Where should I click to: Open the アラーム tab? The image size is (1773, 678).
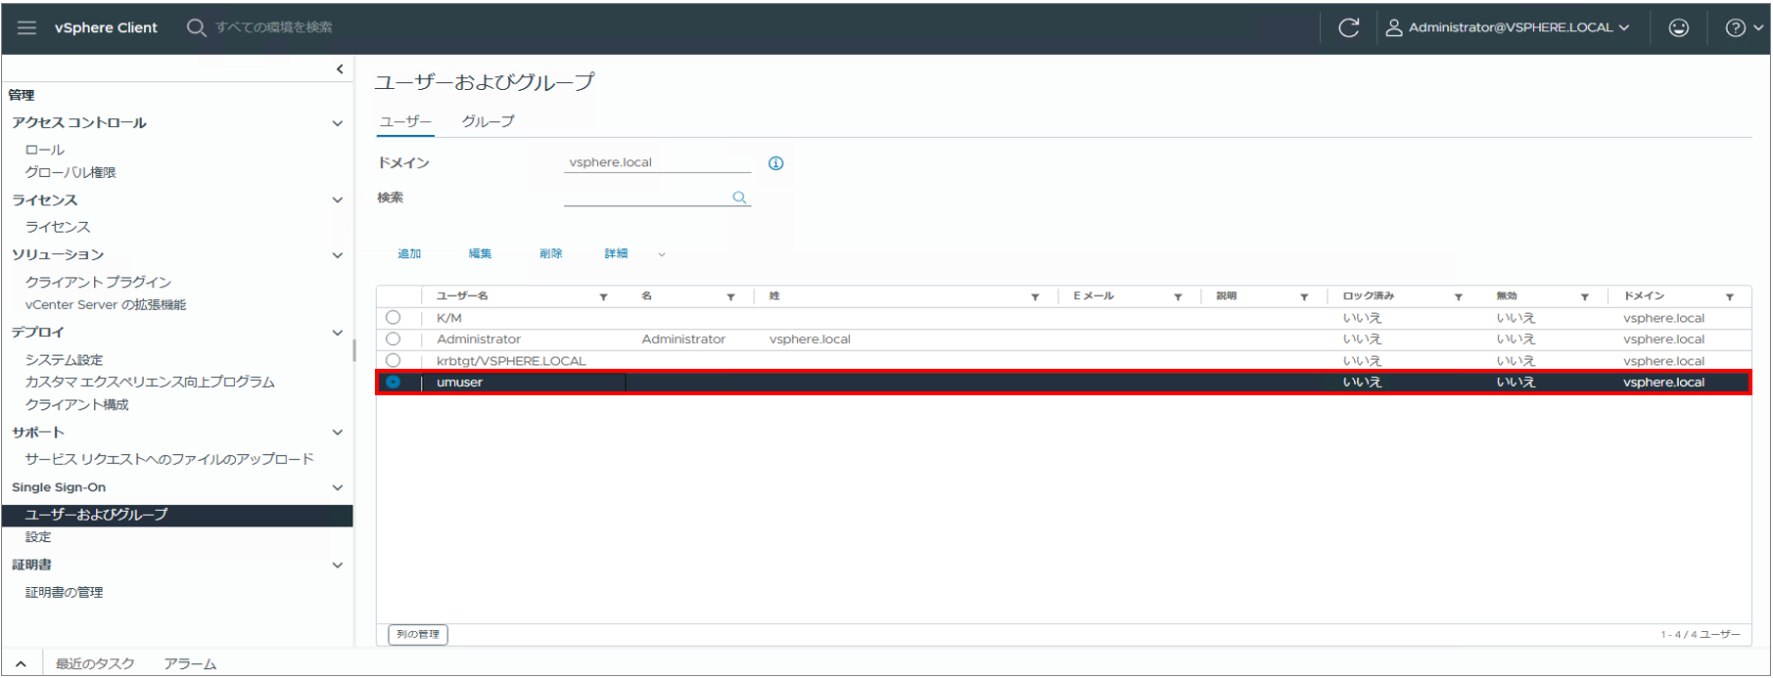point(190,664)
